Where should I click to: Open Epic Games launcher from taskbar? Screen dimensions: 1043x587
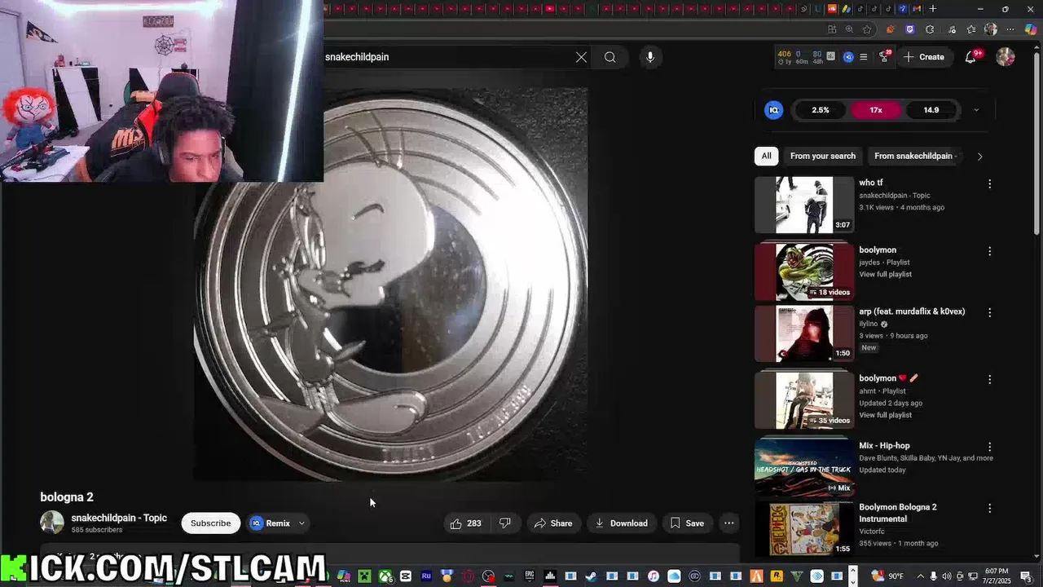pyautogui.click(x=530, y=576)
